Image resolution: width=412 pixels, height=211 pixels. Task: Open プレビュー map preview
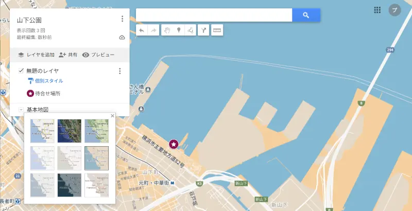pos(98,55)
